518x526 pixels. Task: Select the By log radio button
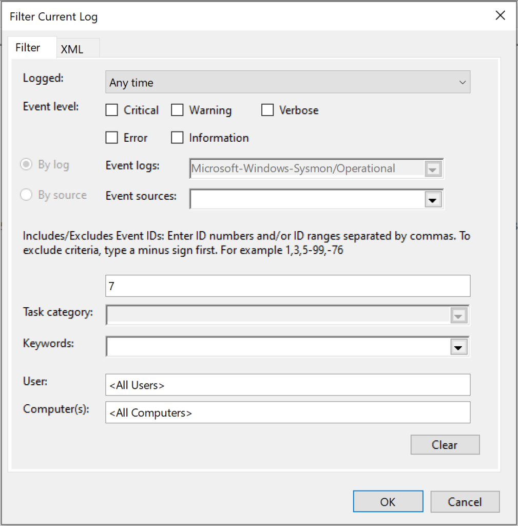(26, 165)
